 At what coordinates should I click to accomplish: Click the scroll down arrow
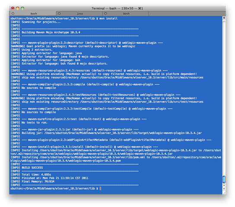click(x=224, y=189)
